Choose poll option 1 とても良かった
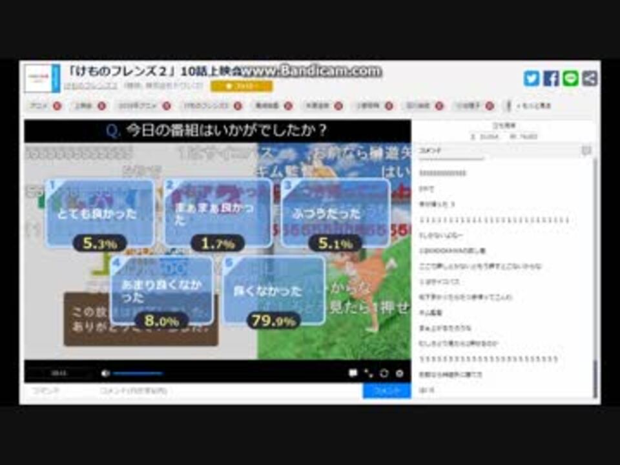The width and height of the screenshot is (620, 465). click(x=100, y=212)
